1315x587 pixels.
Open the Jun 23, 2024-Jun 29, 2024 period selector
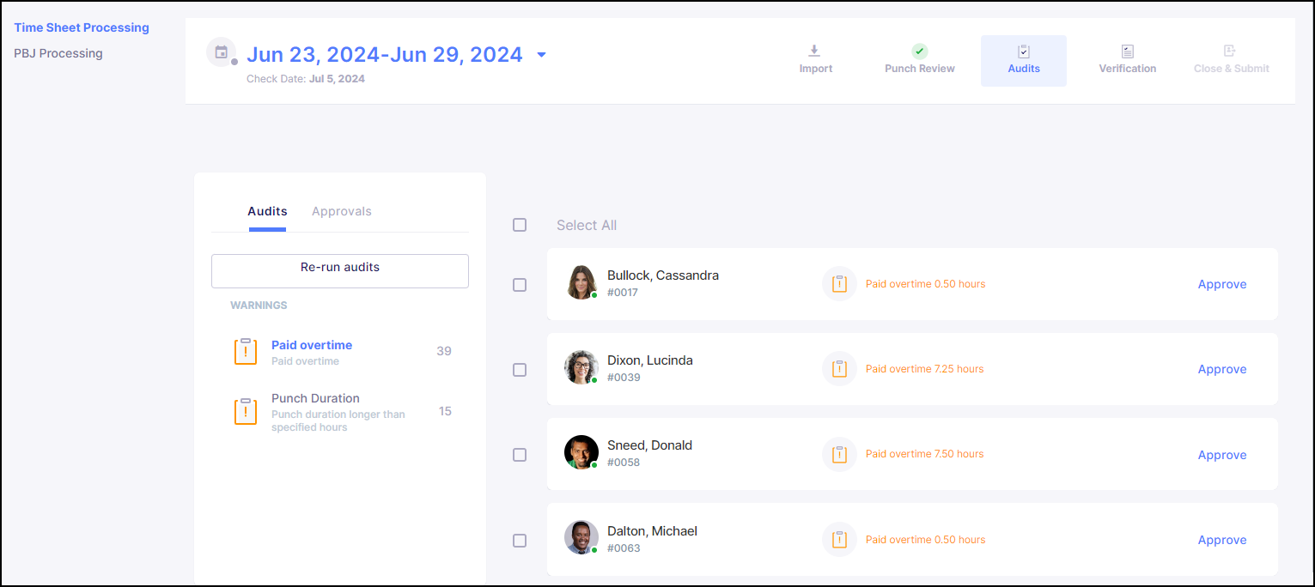point(384,55)
